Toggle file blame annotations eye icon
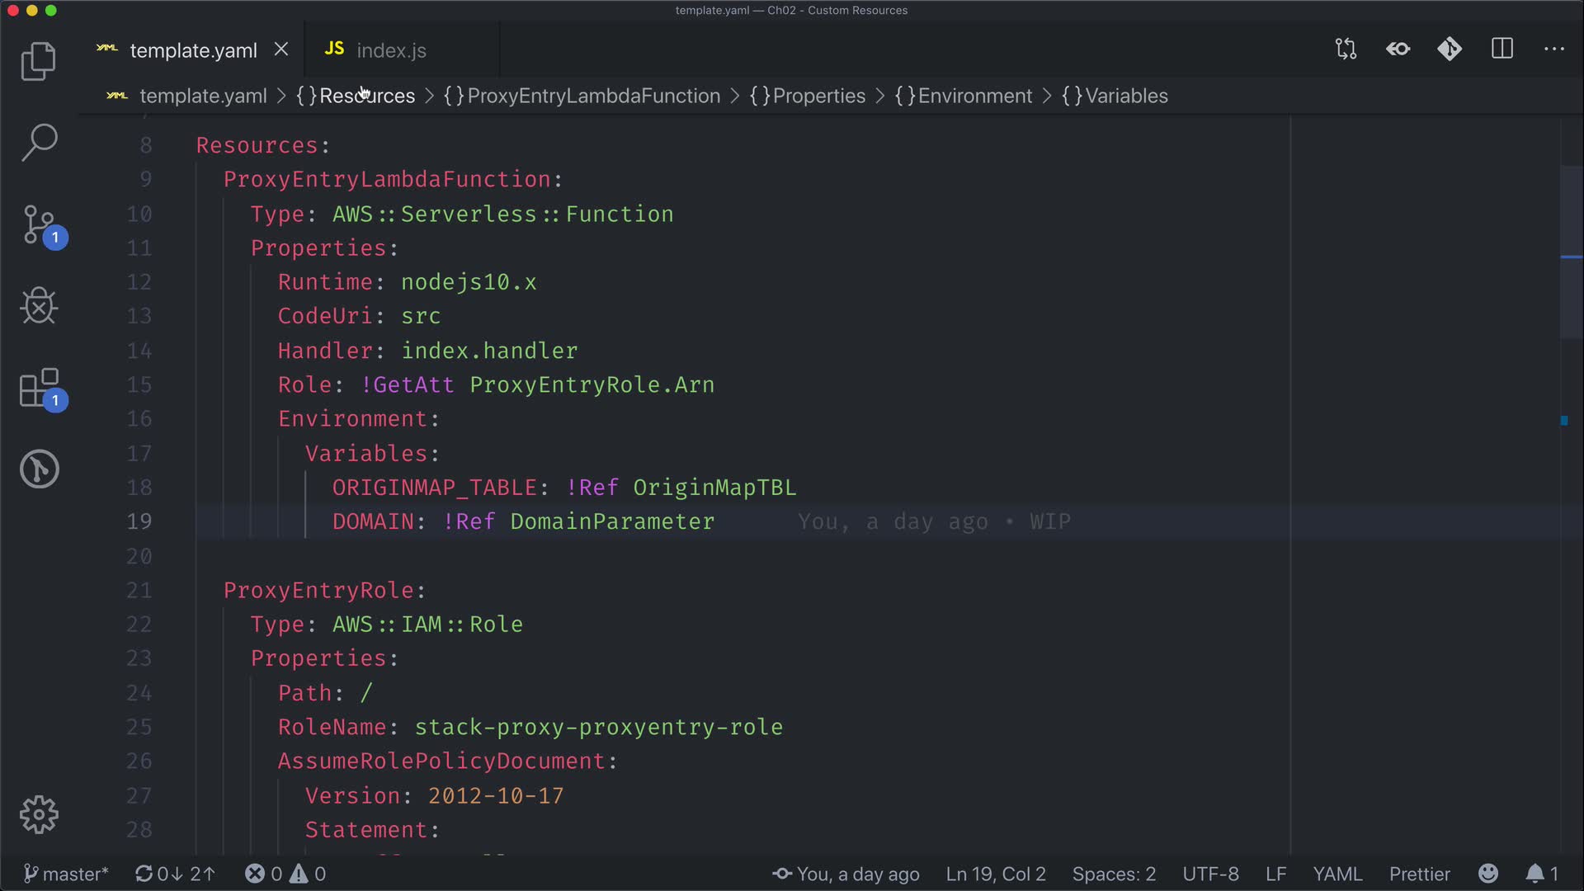Viewport: 1584px width, 891px height. pos(1398,49)
